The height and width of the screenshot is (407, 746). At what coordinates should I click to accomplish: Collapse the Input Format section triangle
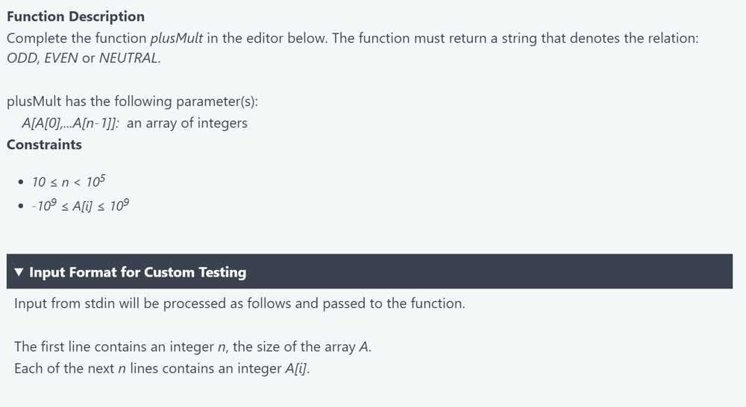(19, 272)
